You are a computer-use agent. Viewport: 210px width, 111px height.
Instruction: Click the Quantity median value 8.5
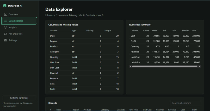[188, 46]
